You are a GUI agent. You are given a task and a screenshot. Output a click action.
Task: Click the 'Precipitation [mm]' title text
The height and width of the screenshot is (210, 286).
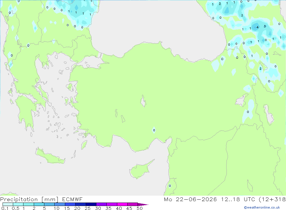click(29, 199)
